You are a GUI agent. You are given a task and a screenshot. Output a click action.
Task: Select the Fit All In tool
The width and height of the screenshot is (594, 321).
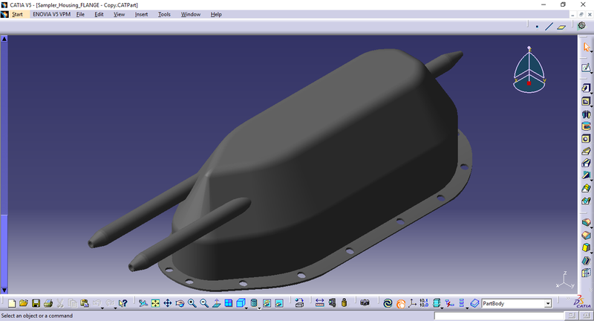tap(155, 303)
